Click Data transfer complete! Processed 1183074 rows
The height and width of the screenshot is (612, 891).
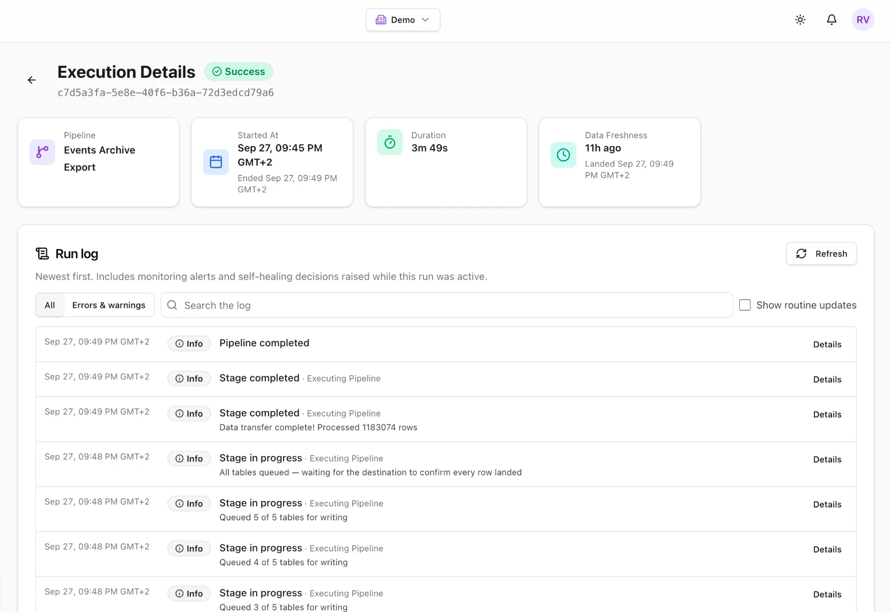318,428
